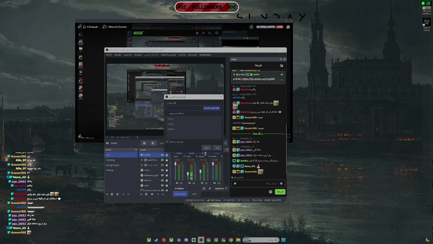The height and width of the screenshot is (244, 433).
Task: Toggle lock on chat 2 source
Action: 167,170
